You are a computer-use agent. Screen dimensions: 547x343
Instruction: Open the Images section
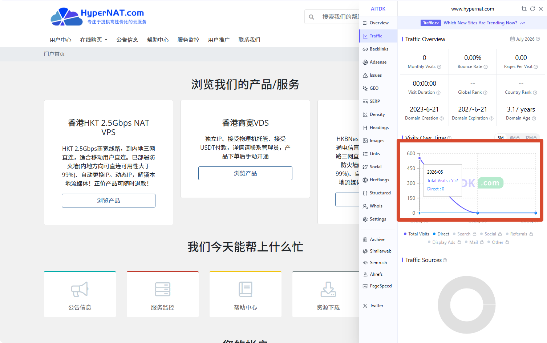(378, 141)
